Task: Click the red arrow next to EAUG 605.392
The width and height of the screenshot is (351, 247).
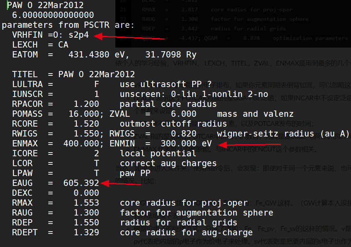Action: pyautogui.click(x=121, y=184)
